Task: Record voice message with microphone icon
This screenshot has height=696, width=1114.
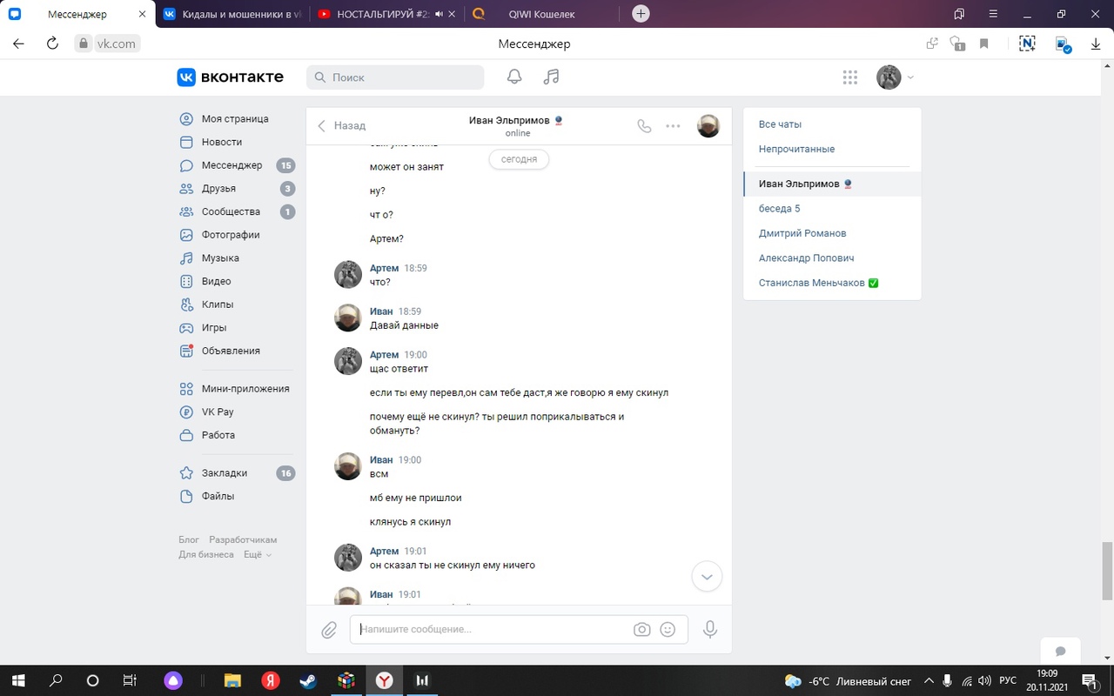Action: click(x=710, y=629)
